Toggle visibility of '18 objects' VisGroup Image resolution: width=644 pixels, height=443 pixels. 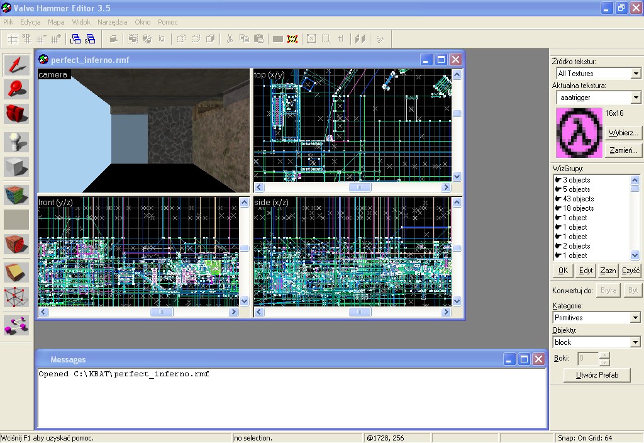click(558, 208)
